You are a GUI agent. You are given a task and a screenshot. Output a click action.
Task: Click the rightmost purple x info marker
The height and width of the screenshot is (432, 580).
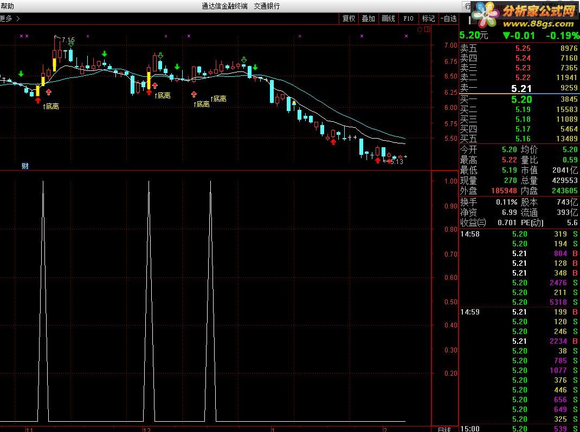(406, 36)
